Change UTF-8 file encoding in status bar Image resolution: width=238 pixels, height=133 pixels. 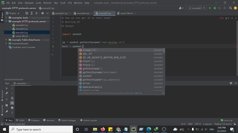pyautogui.click(x=197, y=124)
